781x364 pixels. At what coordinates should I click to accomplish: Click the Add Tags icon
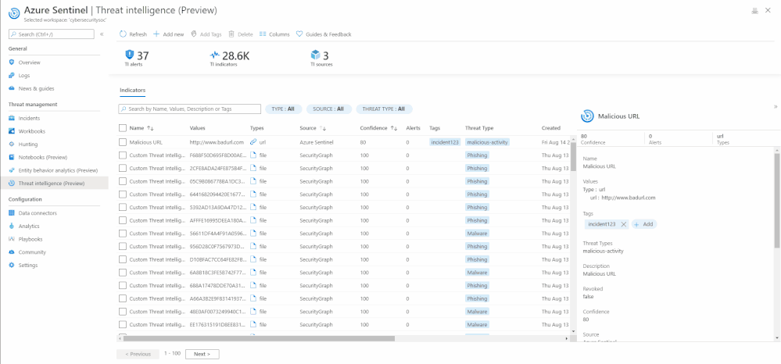point(194,34)
